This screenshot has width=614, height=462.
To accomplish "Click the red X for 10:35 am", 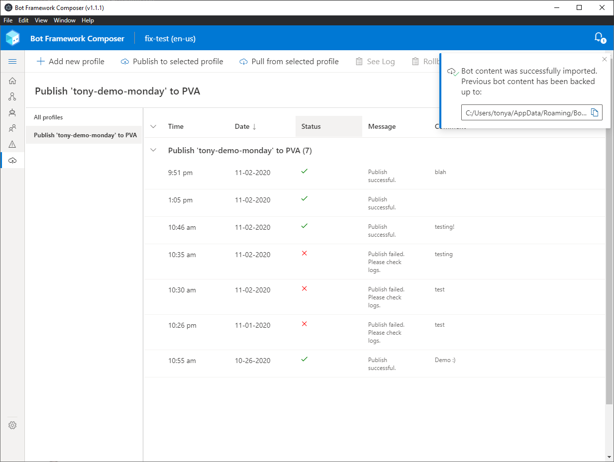I will (305, 253).
